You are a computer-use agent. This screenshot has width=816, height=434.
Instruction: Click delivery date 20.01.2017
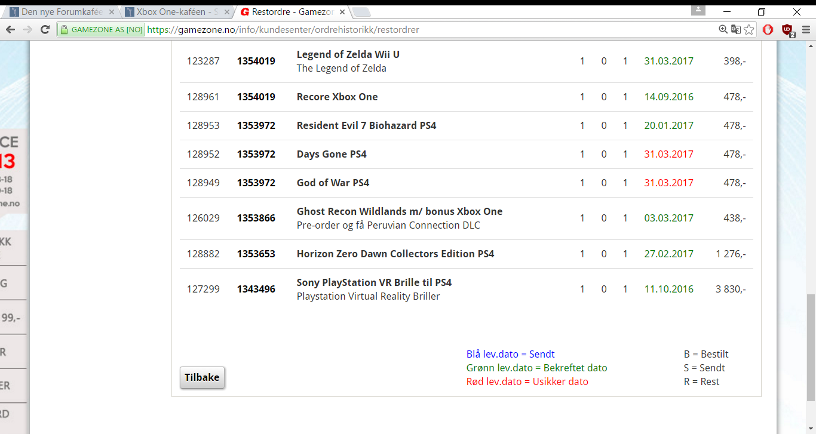(x=669, y=125)
